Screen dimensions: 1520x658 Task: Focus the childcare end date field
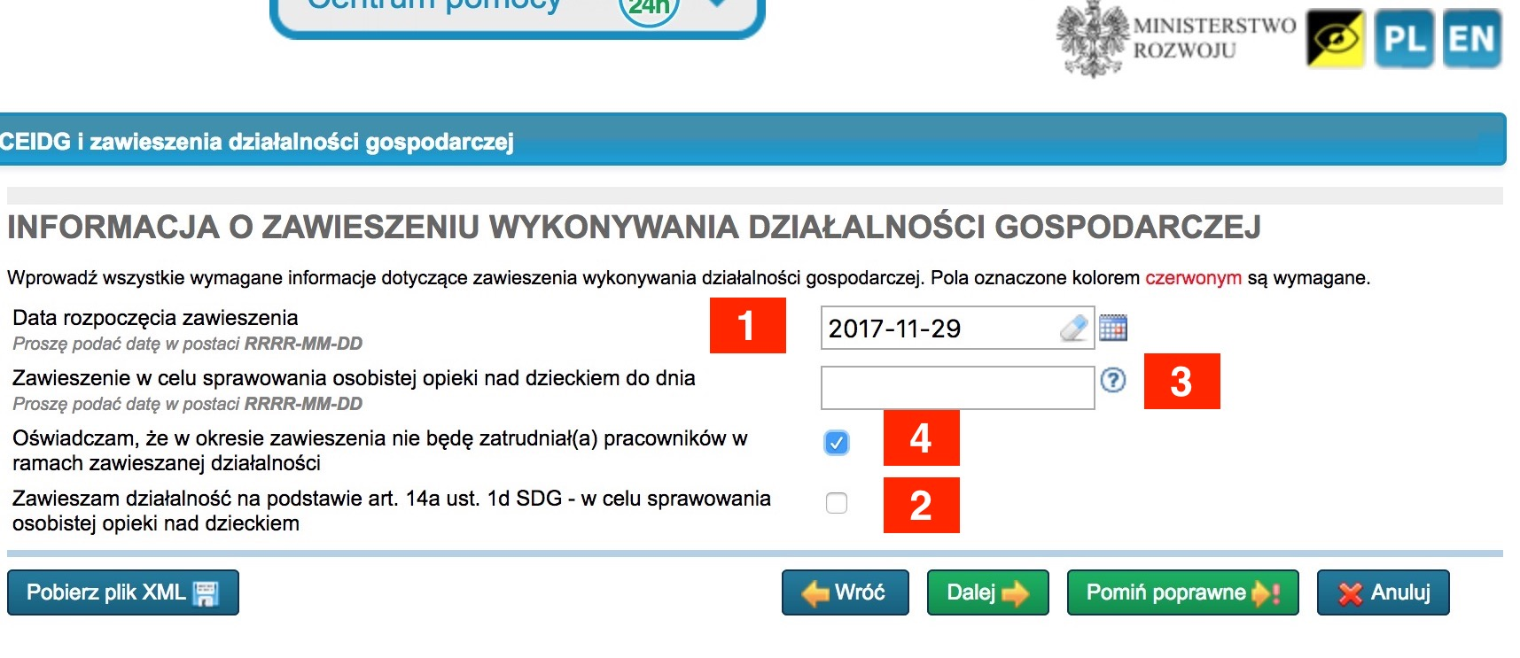(957, 388)
